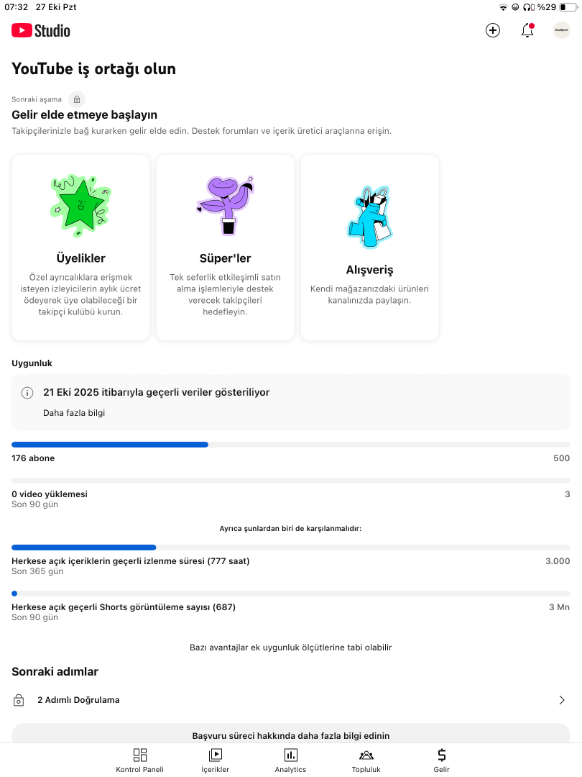Viewport: 582px width, 777px height.
Task: Open the notifications bell
Action: coord(527,30)
